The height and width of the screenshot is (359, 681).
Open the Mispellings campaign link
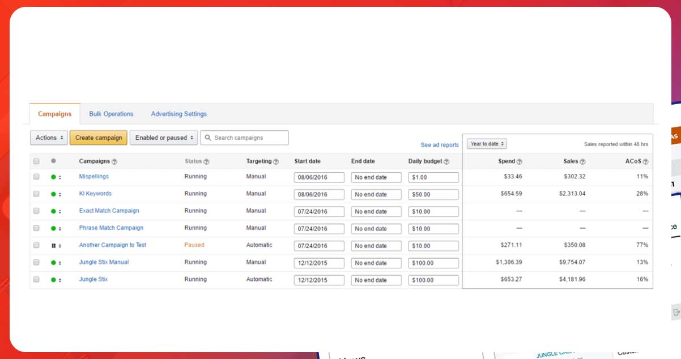[94, 177]
